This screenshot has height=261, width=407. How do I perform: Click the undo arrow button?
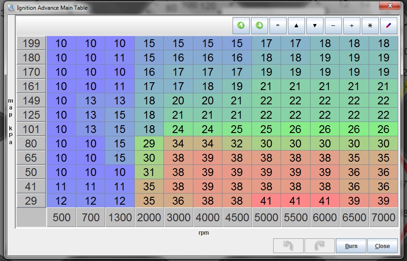pyautogui.click(x=288, y=246)
